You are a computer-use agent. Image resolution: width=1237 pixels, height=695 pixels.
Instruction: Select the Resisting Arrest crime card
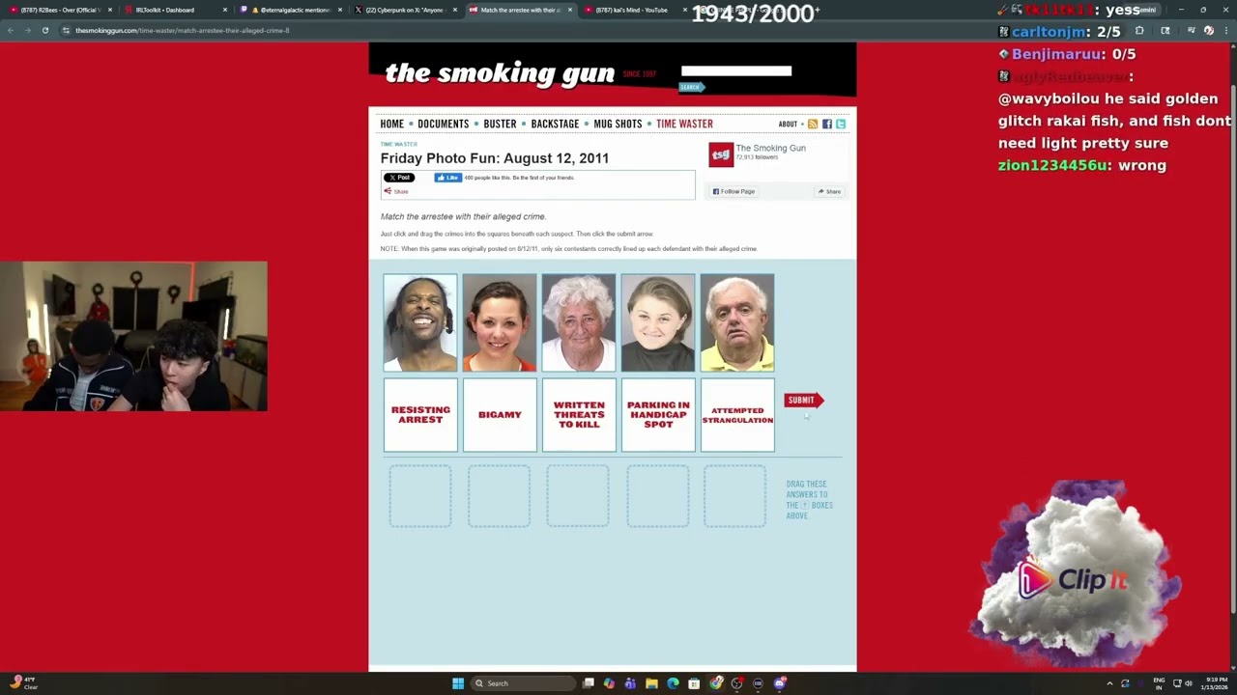pos(420,415)
